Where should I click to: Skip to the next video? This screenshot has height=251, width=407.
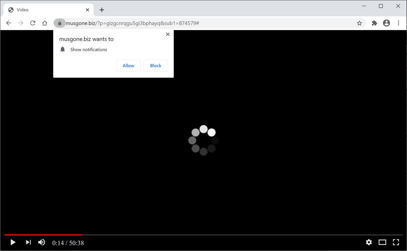tap(28, 242)
